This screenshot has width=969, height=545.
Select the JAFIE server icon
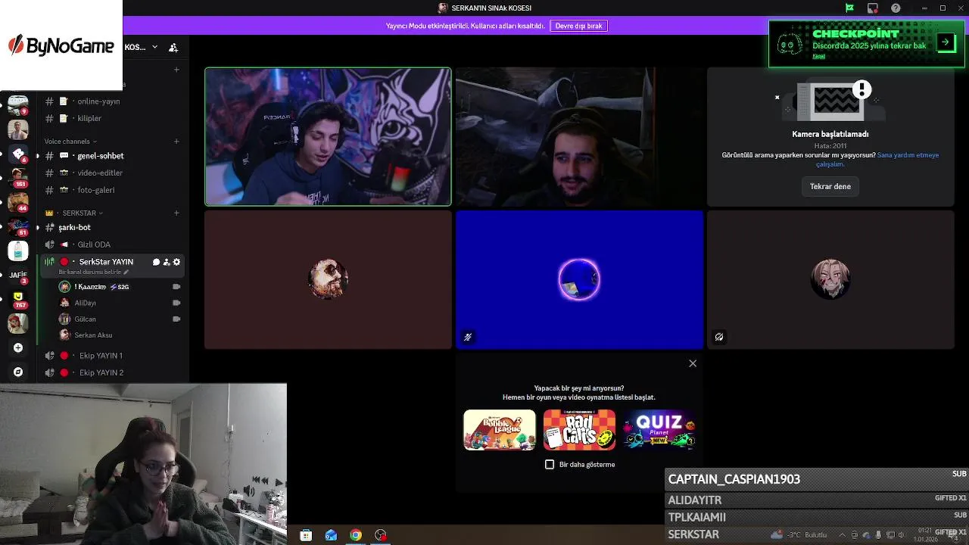coord(18,275)
